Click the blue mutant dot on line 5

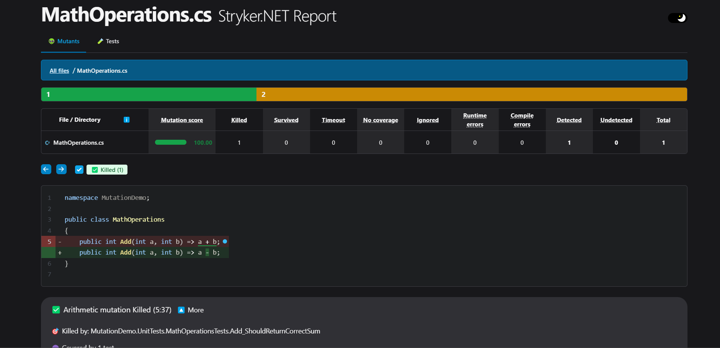(x=225, y=242)
